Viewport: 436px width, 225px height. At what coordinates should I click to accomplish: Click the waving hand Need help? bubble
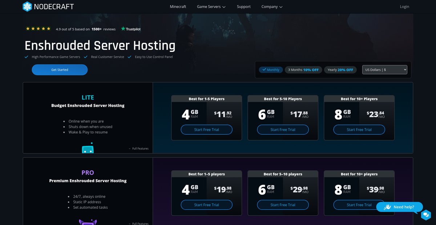(400, 207)
